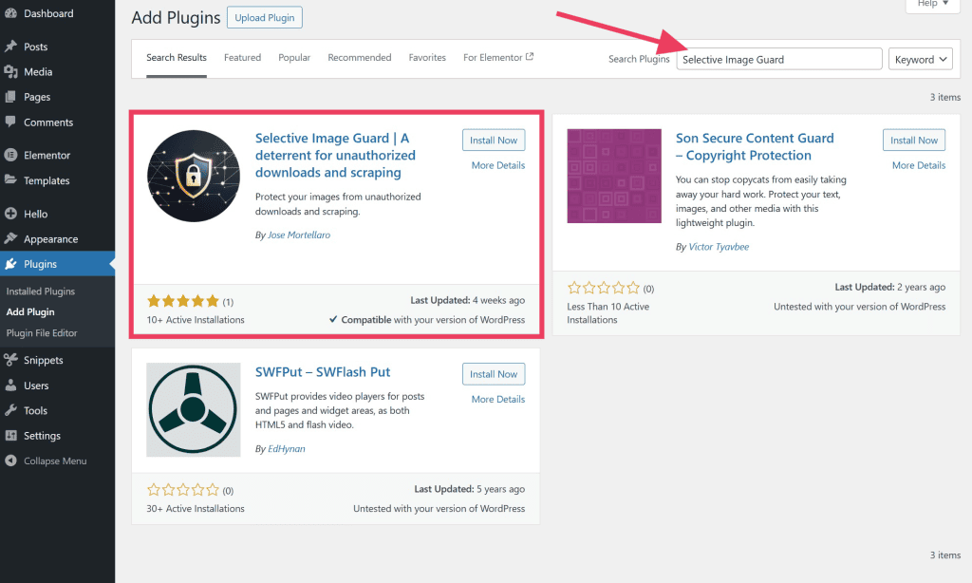Viewport: 972px width, 583px height.
Task: Click the Selective Image Guard shield thumbnail
Action: point(194,176)
